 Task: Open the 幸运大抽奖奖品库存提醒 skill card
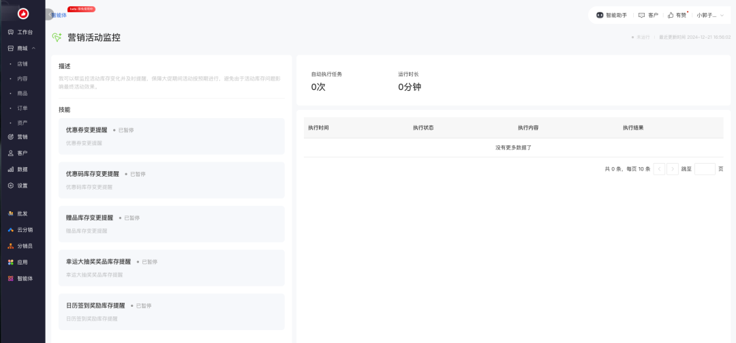pos(171,267)
